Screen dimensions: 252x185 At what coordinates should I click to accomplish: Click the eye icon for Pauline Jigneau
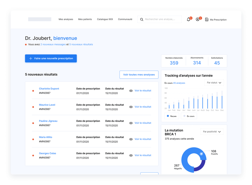tap(131, 123)
